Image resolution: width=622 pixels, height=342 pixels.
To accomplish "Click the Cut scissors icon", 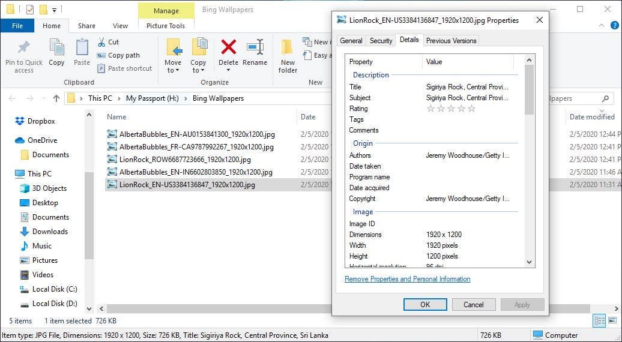I will pos(101,42).
